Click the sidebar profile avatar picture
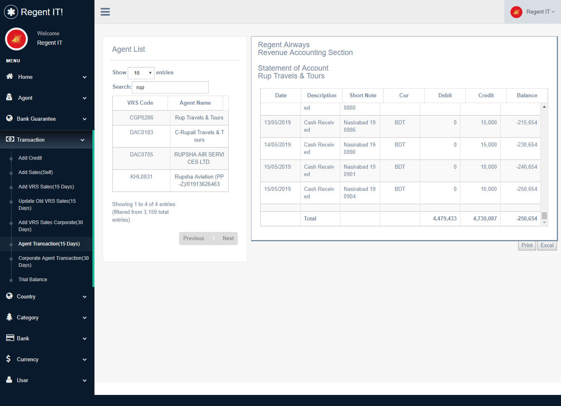This screenshot has height=406, width=561. [x=16, y=39]
